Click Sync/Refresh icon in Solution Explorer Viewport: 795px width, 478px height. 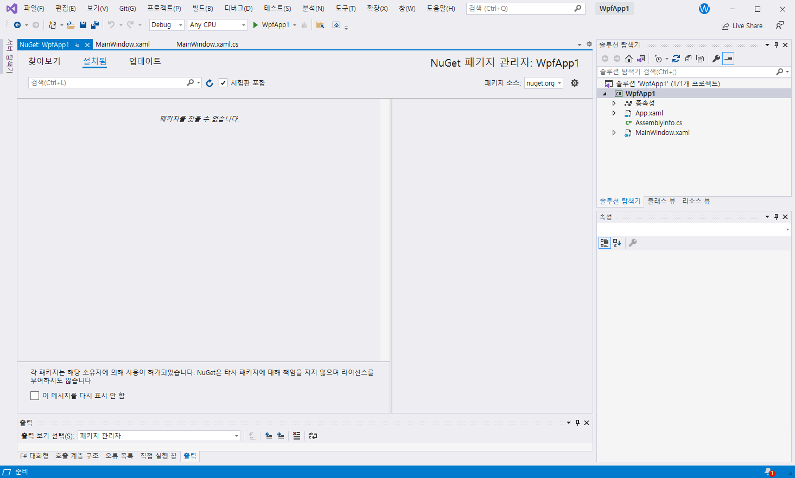click(x=676, y=59)
